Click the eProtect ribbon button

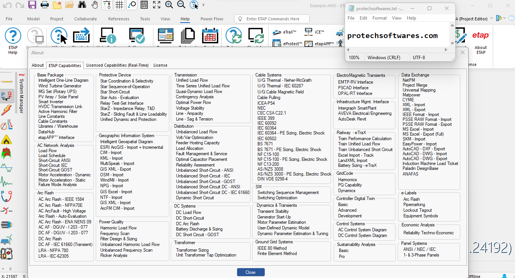point(287,44)
